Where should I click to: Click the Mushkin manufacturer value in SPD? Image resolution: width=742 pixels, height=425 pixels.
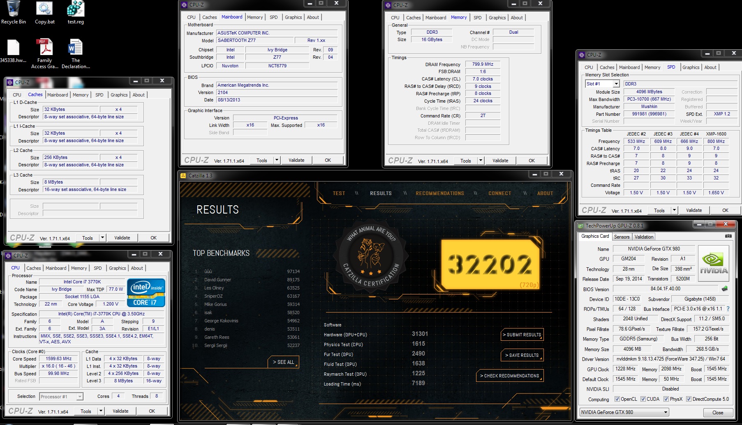click(649, 106)
